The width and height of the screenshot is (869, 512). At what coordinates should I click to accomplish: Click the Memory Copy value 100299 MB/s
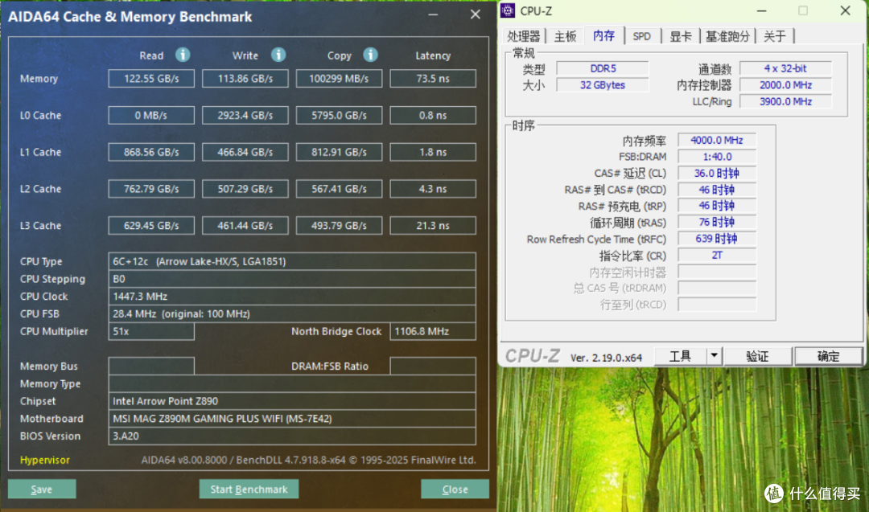(x=339, y=79)
